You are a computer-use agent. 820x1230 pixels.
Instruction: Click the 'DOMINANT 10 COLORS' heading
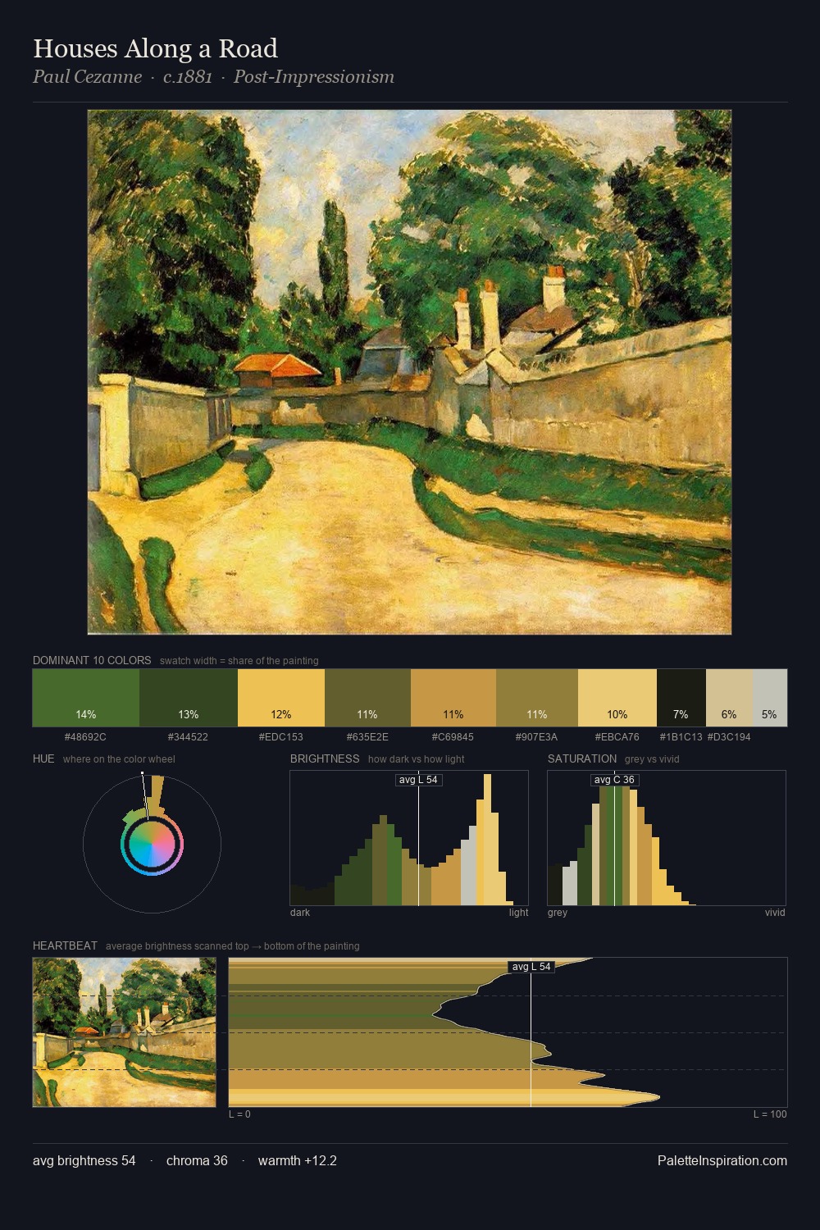(x=92, y=660)
